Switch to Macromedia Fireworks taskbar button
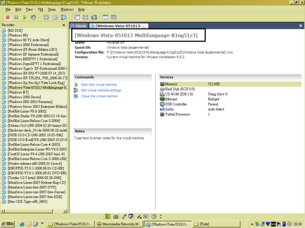The image size is (305, 228). coord(119,224)
